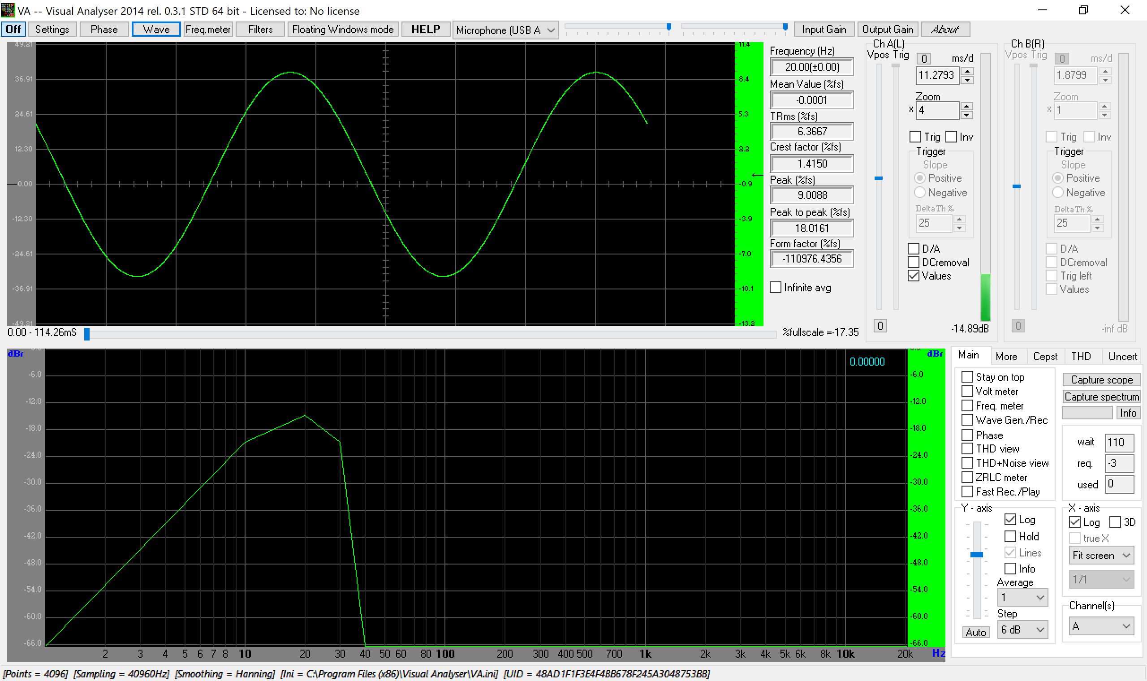The width and height of the screenshot is (1147, 681).
Task: Click the Y-axis vertical slider handle
Action: (x=976, y=554)
